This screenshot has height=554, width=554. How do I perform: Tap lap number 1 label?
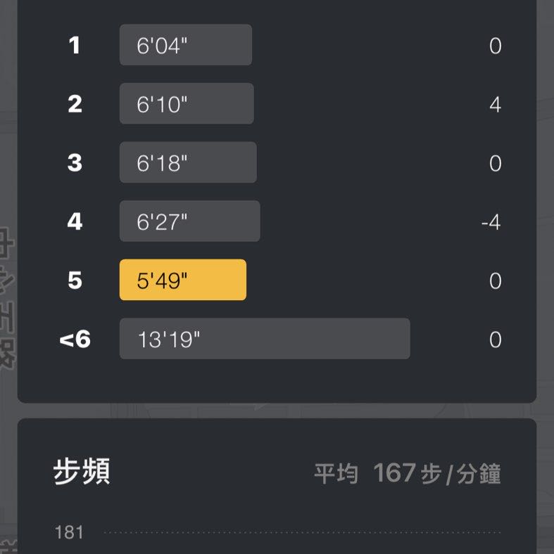75,46
